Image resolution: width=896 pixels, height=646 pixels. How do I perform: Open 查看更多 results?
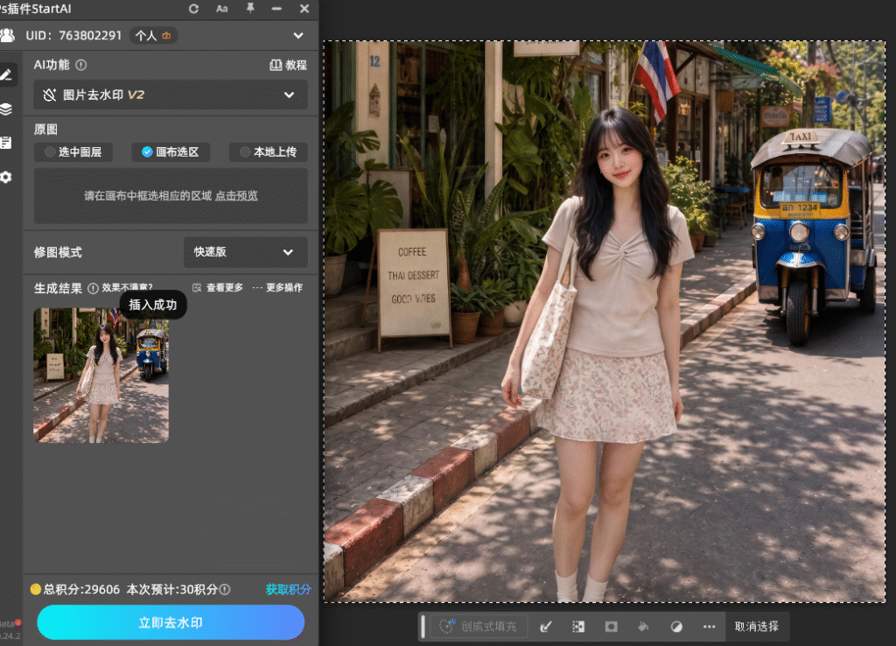(218, 288)
